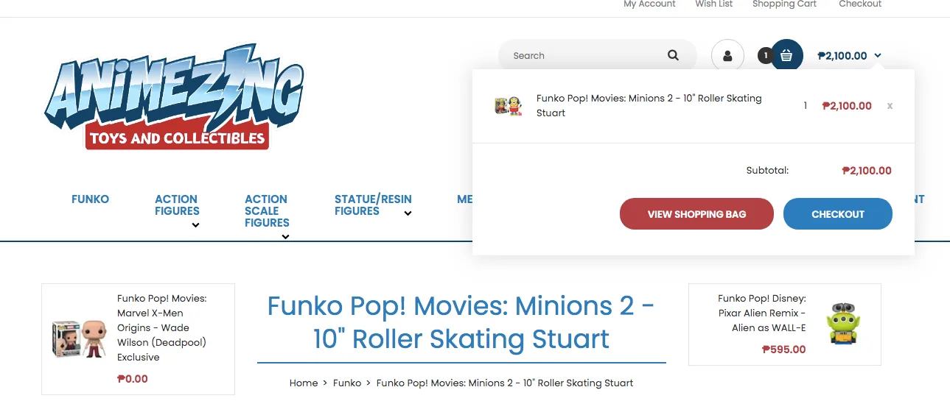
Task: Click the ₱0.00 price text
Action: (133, 379)
